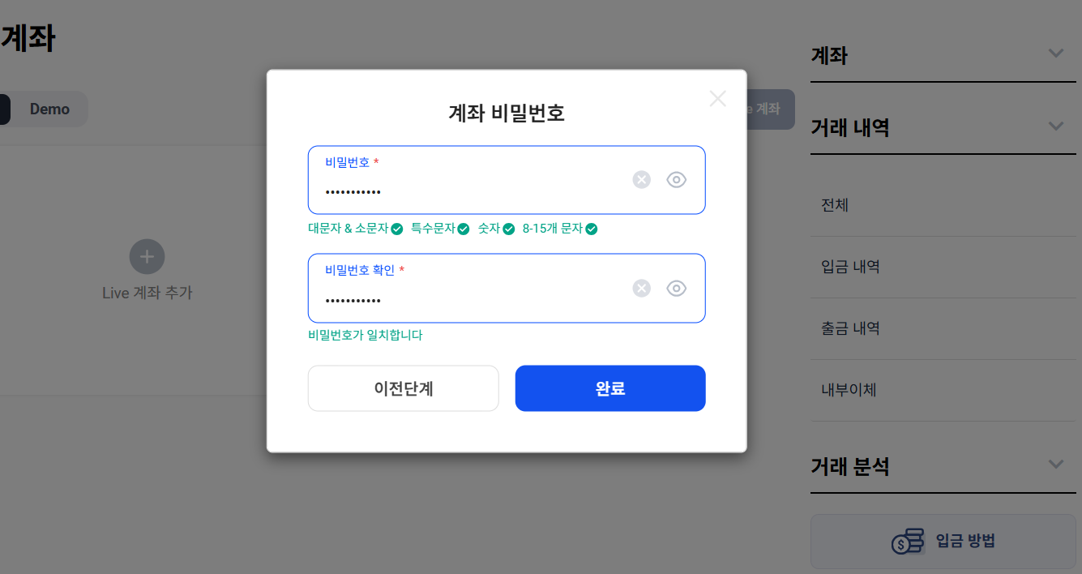Click the 8-15개 문자 check icon
Image resolution: width=1082 pixels, height=574 pixels.
tap(592, 229)
